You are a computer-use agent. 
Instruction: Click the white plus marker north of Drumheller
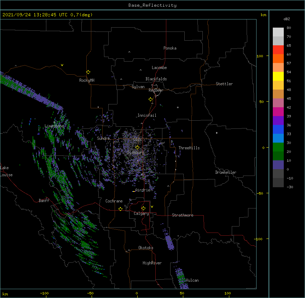coord(217,133)
